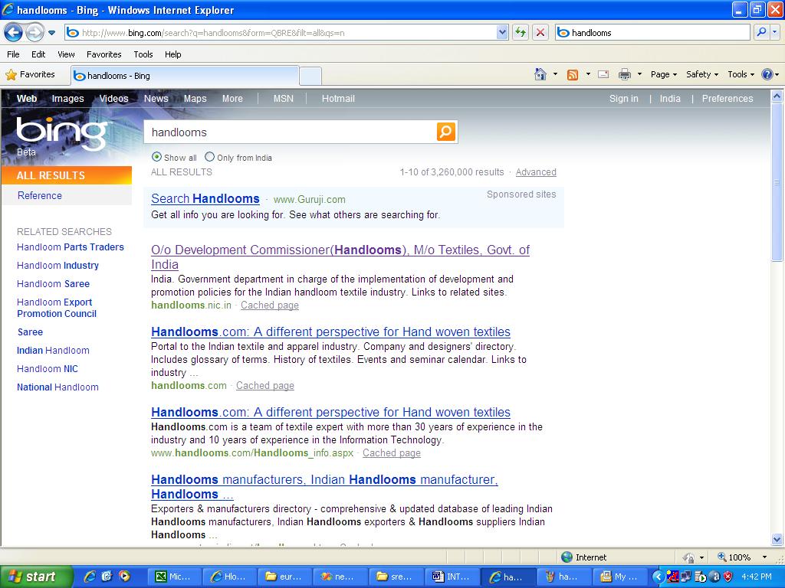
Task: Expand the feeds dropdown arrow
Action: point(588,74)
